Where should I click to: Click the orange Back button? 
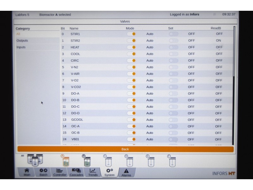(x=126, y=149)
